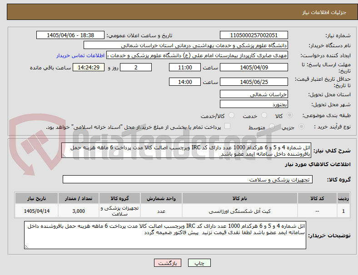Click the چاپ (print) button
358x275 pixels.
coord(199,263)
